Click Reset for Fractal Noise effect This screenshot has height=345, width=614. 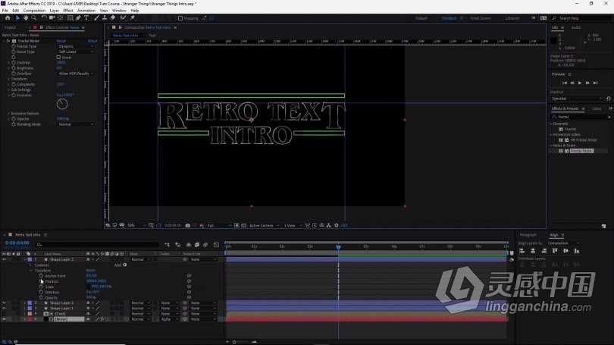tap(61, 41)
